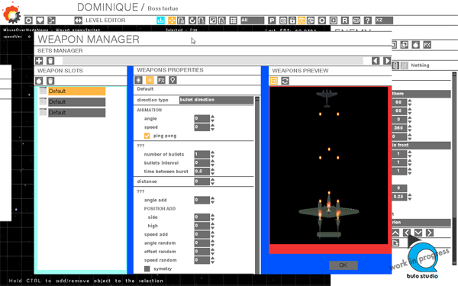The width and height of the screenshot is (458, 286).
Task: Pause the weapons preview animation
Action: pos(274,81)
